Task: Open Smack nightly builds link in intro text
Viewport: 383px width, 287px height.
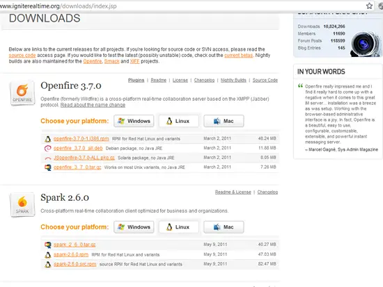Action: point(111,61)
